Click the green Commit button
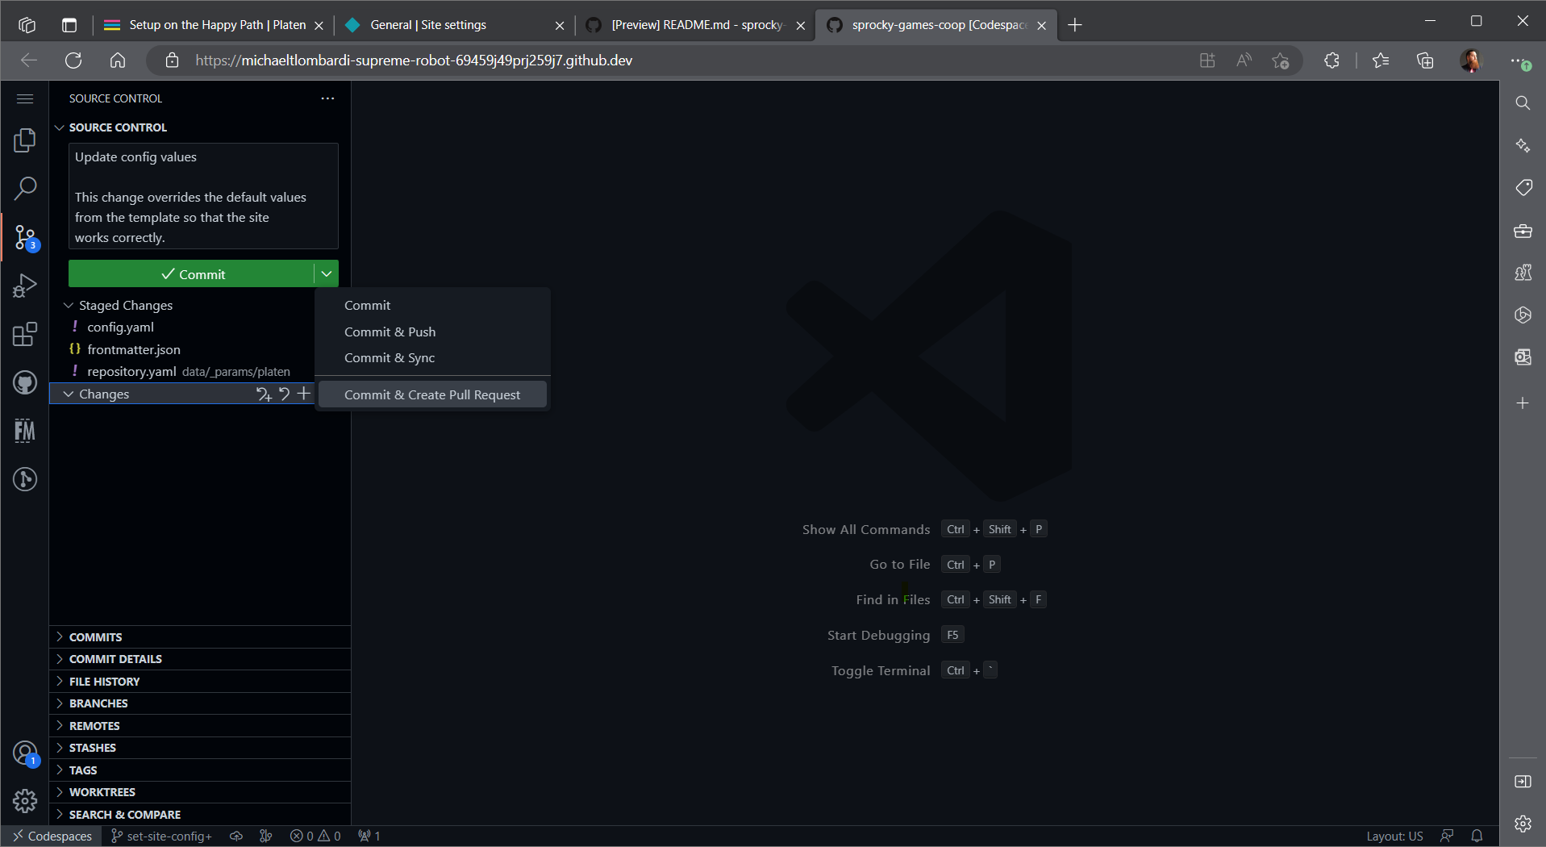This screenshot has height=847, width=1546. tap(191, 274)
